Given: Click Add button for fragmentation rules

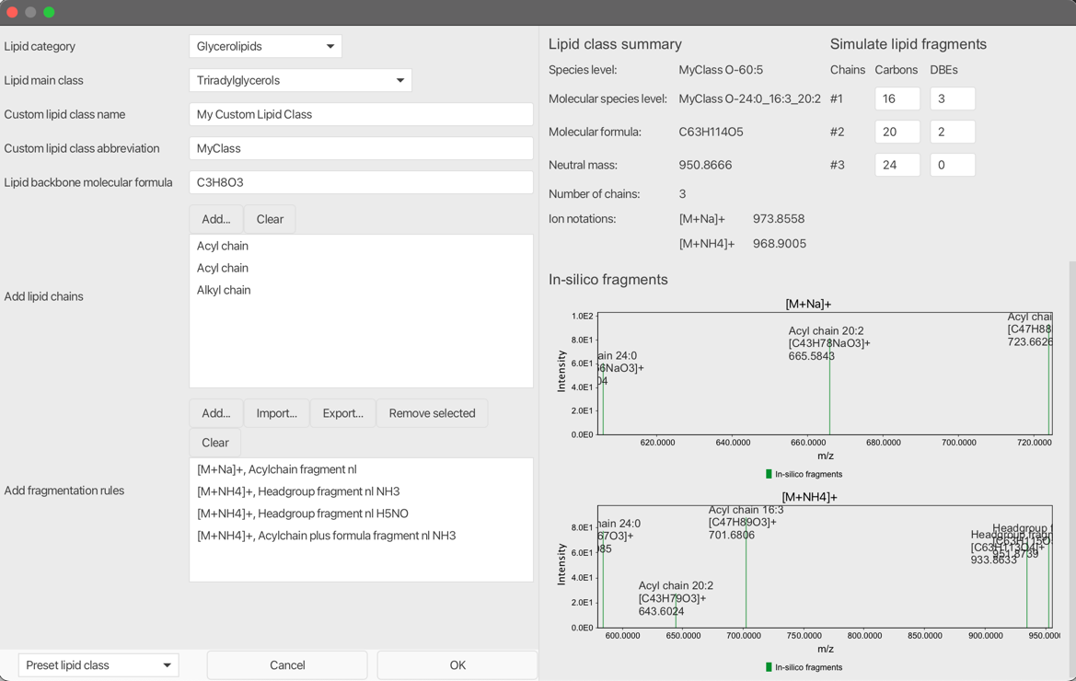Looking at the screenshot, I should (216, 413).
